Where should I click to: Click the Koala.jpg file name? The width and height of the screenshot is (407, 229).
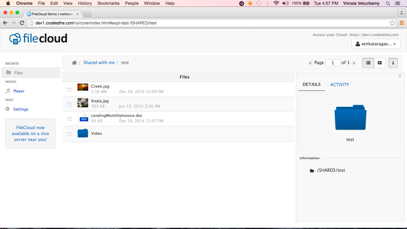click(100, 101)
